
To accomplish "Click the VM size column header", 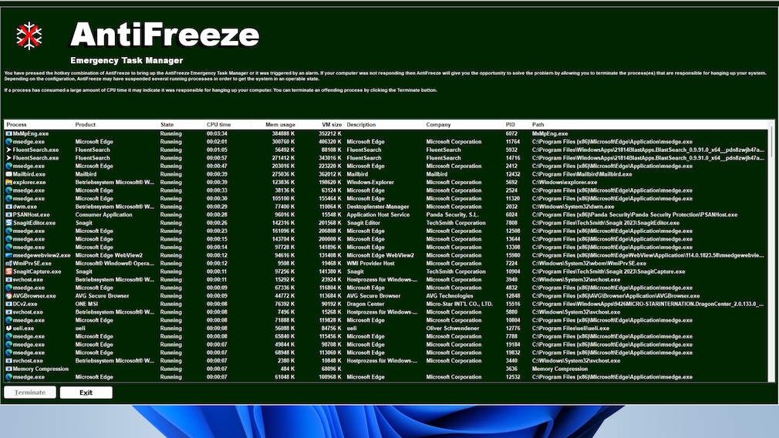I will point(331,124).
